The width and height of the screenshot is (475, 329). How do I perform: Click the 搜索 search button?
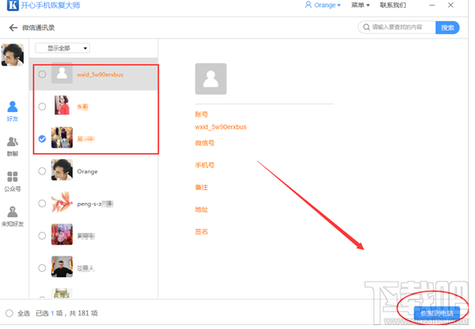tap(447, 28)
